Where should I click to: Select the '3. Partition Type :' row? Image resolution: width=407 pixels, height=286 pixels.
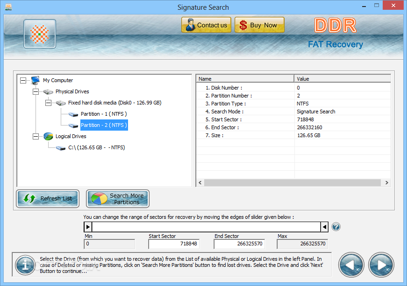293,104
